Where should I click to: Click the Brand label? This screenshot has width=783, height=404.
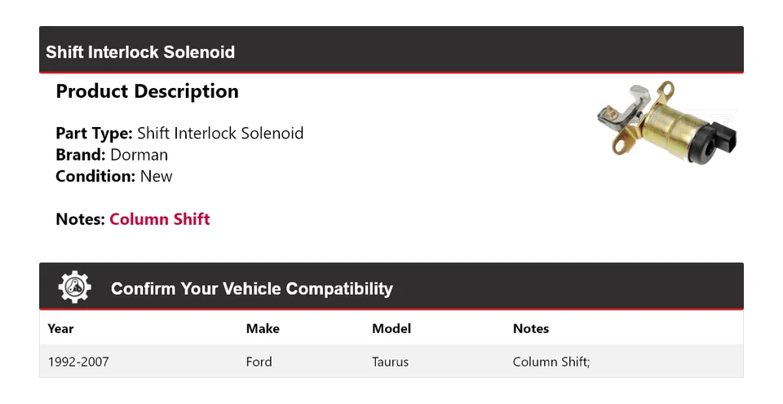point(80,155)
